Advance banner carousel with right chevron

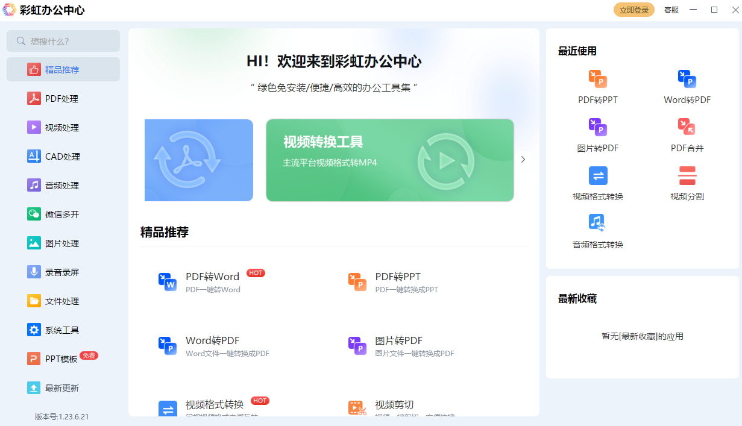click(x=523, y=160)
